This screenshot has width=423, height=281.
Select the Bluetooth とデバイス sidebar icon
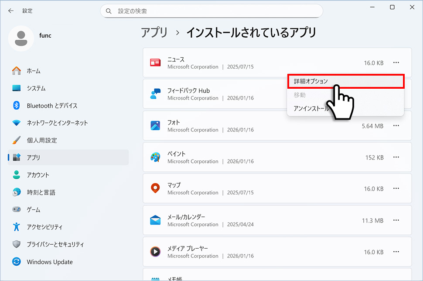[x=17, y=105]
